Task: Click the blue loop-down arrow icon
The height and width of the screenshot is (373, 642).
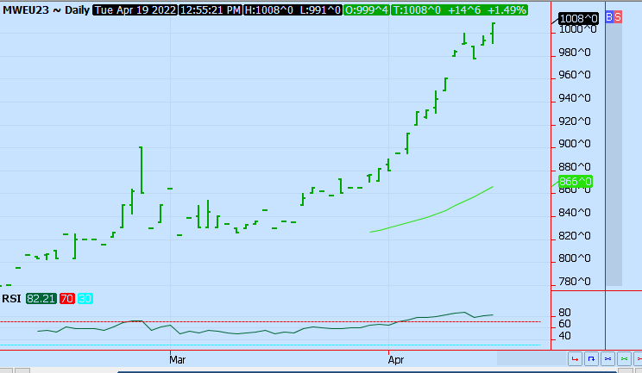Action: tap(591, 359)
